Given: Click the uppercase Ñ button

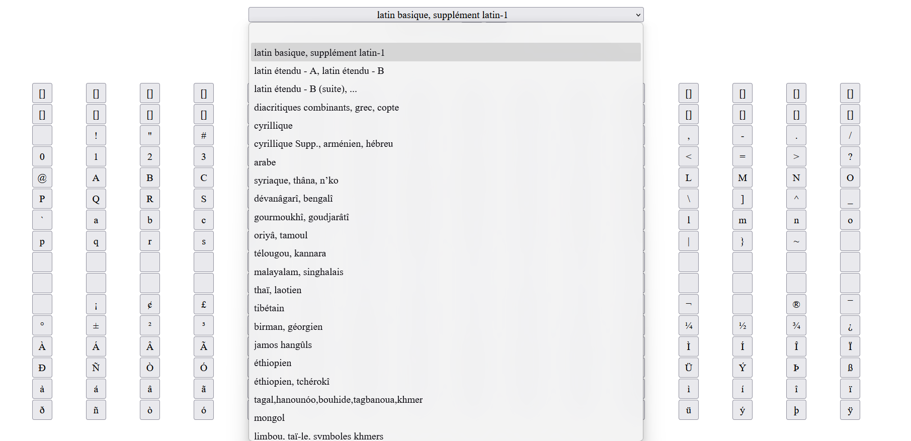Looking at the screenshot, I should [96, 368].
